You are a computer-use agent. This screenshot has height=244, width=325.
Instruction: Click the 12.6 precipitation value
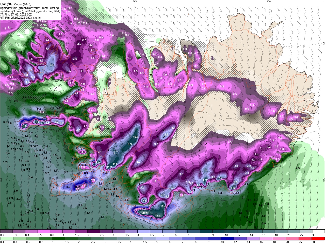tap(163, 207)
